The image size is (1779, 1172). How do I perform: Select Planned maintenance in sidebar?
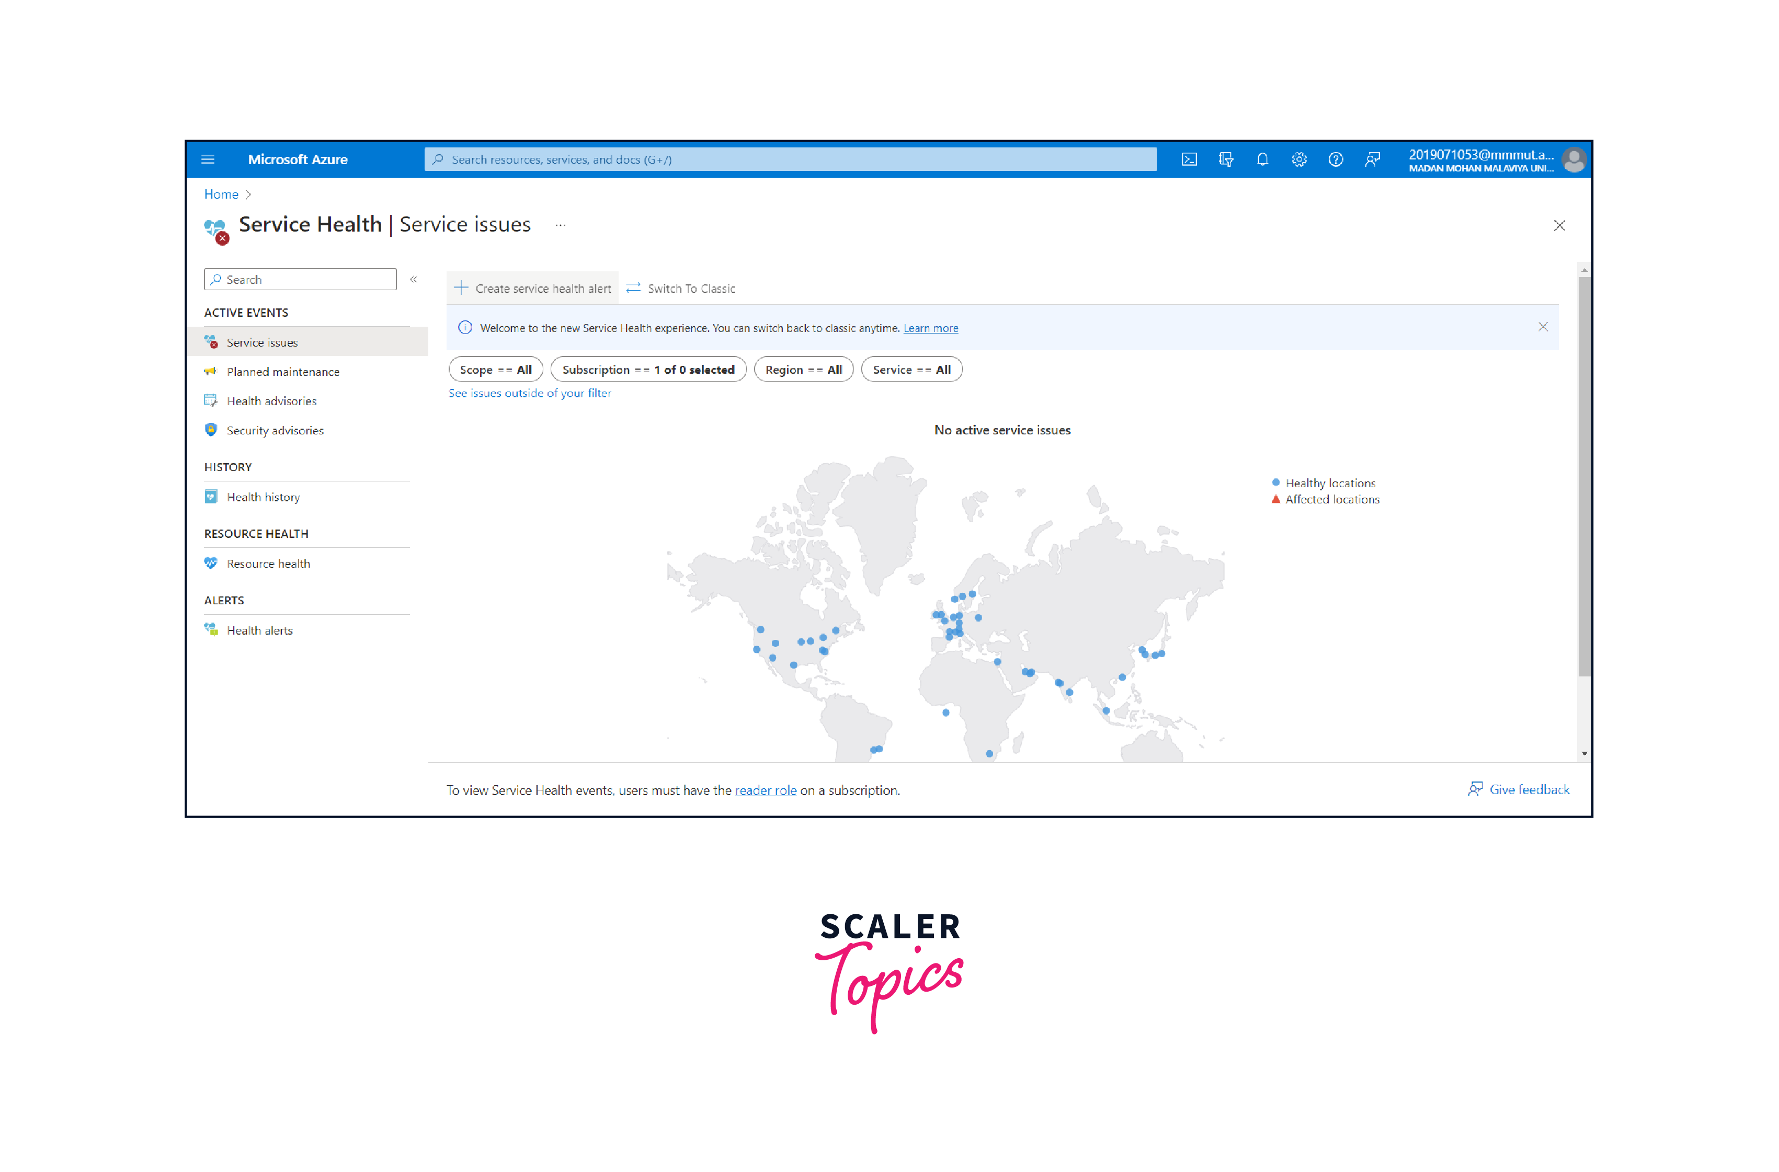click(282, 372)
